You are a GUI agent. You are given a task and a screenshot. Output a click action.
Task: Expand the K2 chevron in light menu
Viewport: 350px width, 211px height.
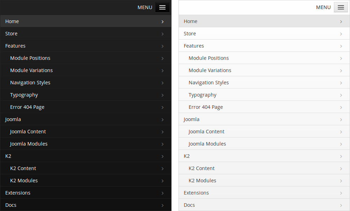341,156
